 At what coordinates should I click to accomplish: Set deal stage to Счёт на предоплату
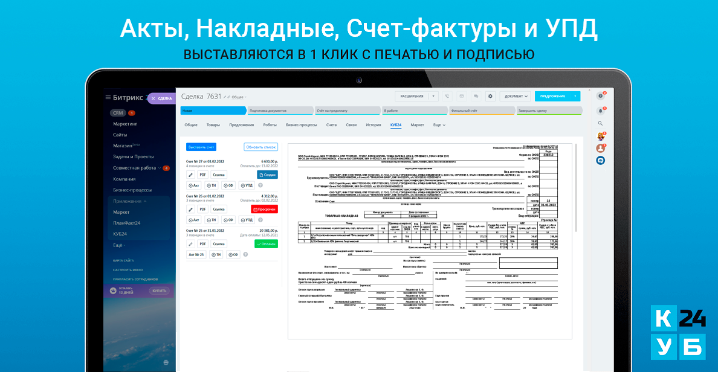(347, 111)
